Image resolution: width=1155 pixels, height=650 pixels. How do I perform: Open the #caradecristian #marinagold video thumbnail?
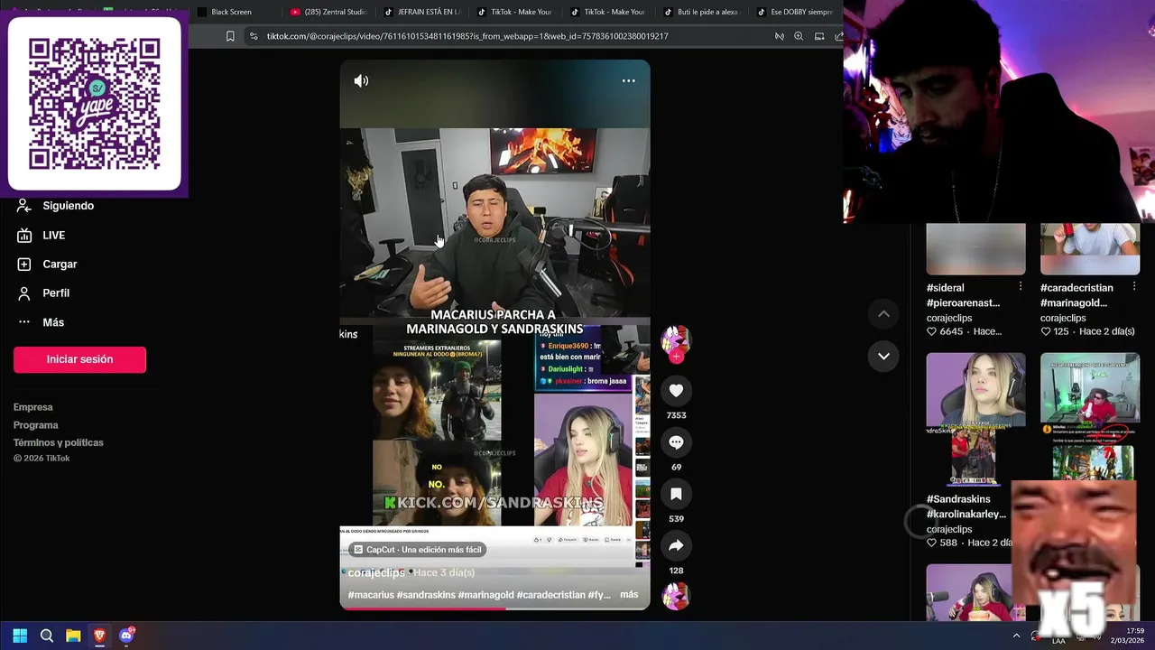pyautogui.click(x=1090, y=249)
